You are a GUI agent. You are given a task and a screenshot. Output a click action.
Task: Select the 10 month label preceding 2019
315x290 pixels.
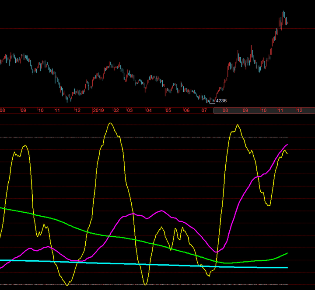(x=41, y=110)
